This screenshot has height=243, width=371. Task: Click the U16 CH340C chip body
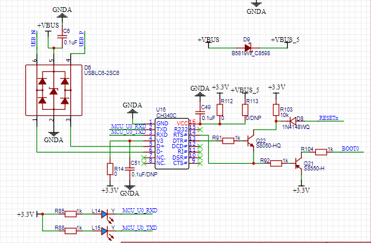[171, 143]
